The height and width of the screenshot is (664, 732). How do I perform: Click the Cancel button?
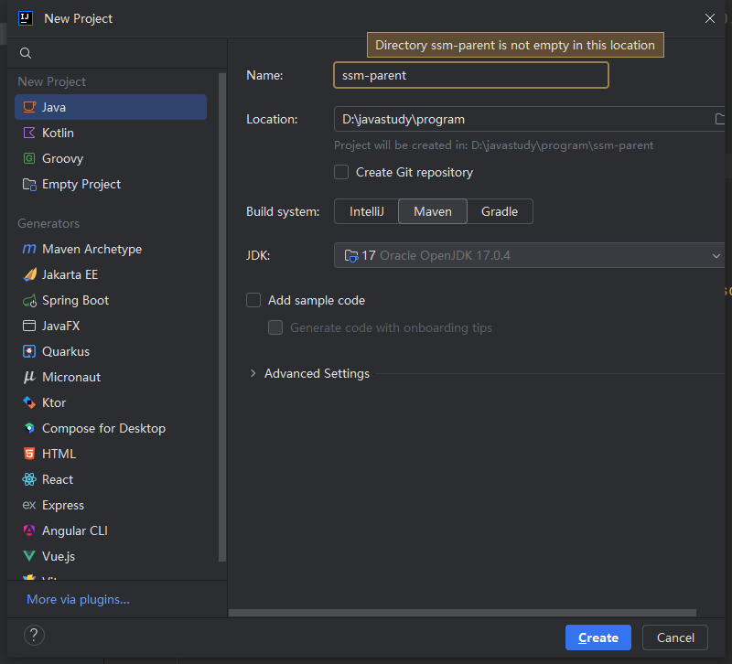point(675,637)
